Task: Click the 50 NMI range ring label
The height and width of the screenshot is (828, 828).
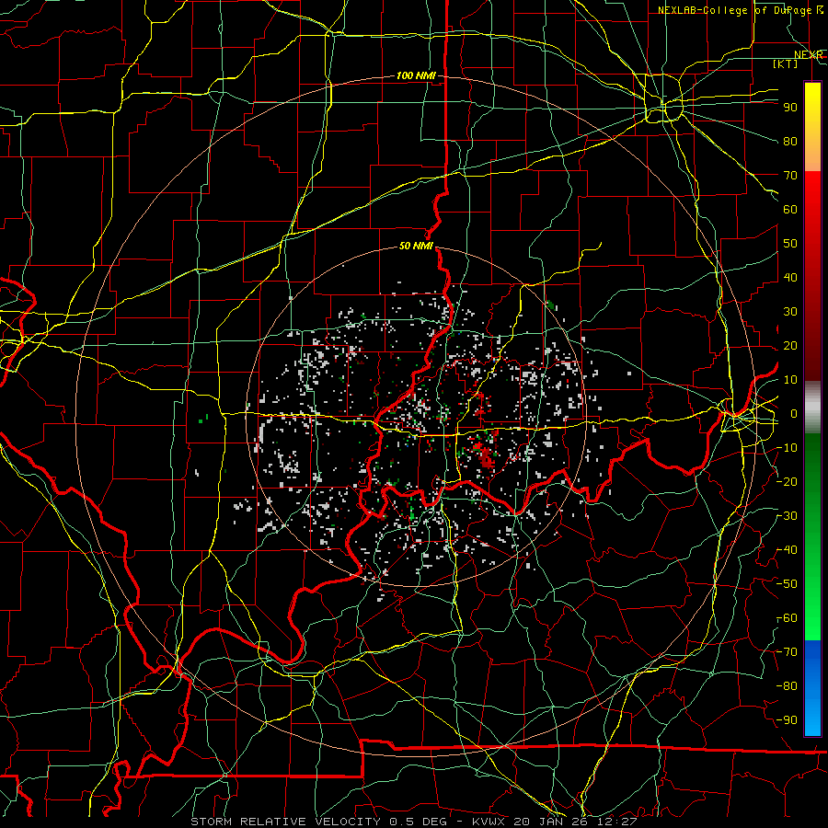Action: 416,246
